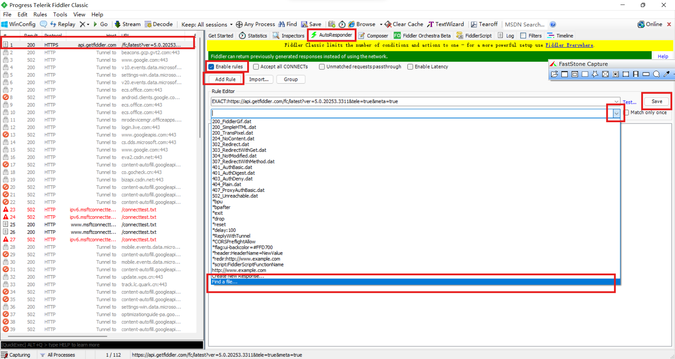The height and width of the screenshot is (359, 675).
Task: Select 200_SimpleHTML.dat from the list
Action: click(x=234, y=127)
